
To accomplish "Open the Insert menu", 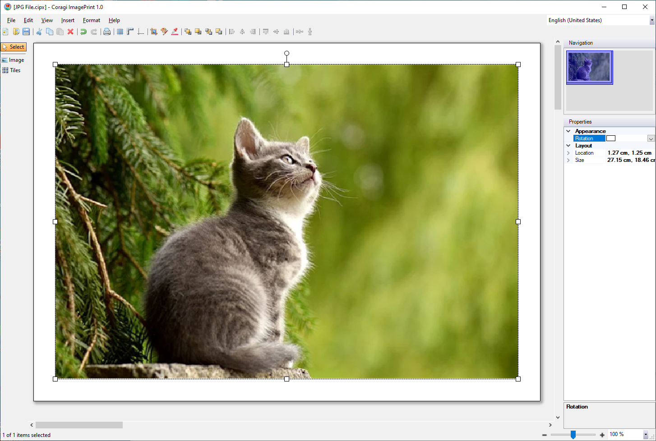I will pos(68,20).
